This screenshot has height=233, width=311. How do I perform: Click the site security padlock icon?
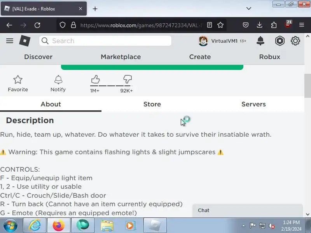pyautogui.click(x=73, y=25)
